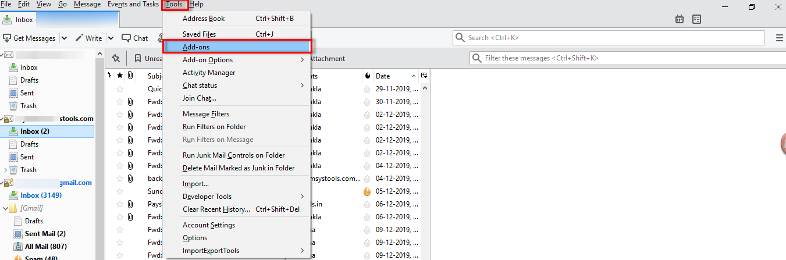Open Account Settings from Tools menu
Screen dimensions: 786x260
coord(237,225)
